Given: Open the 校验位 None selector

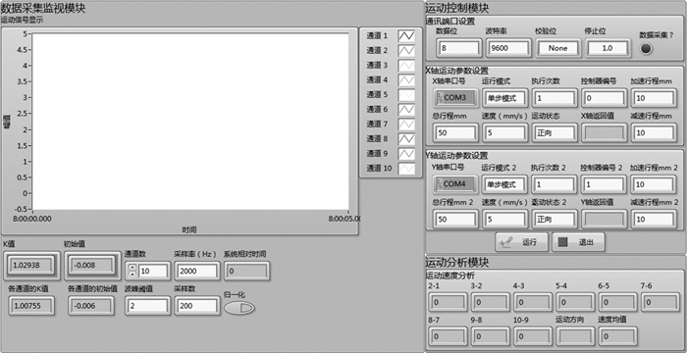Looking at the screenshot, I should tap(558, 48).
